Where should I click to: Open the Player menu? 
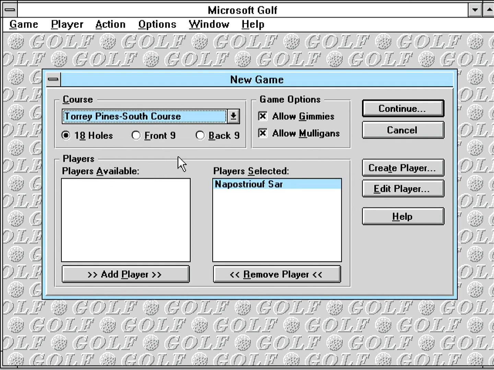[67, 24]
